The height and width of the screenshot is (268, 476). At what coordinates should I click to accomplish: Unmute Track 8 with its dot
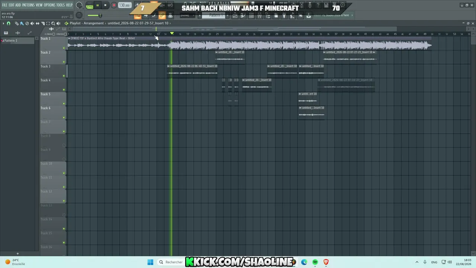[64, 145]
